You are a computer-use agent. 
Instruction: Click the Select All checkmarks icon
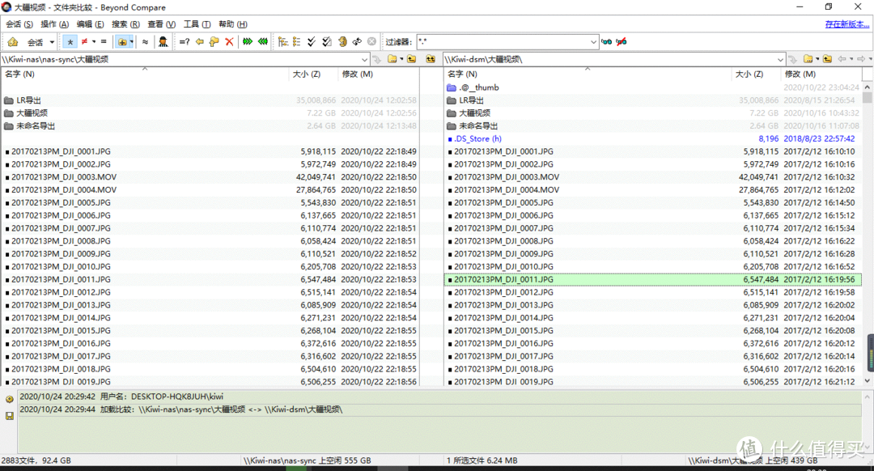tap(311, 42)
